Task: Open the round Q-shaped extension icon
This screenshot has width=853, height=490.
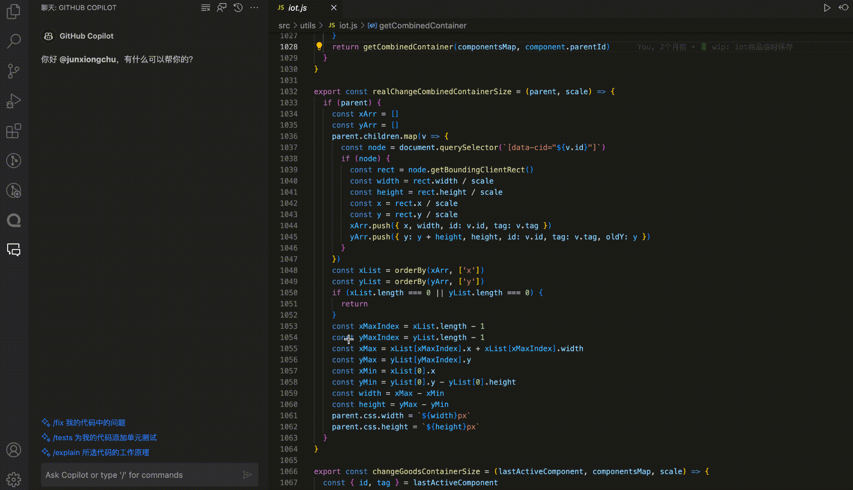Action: click(x=13, y=220)
